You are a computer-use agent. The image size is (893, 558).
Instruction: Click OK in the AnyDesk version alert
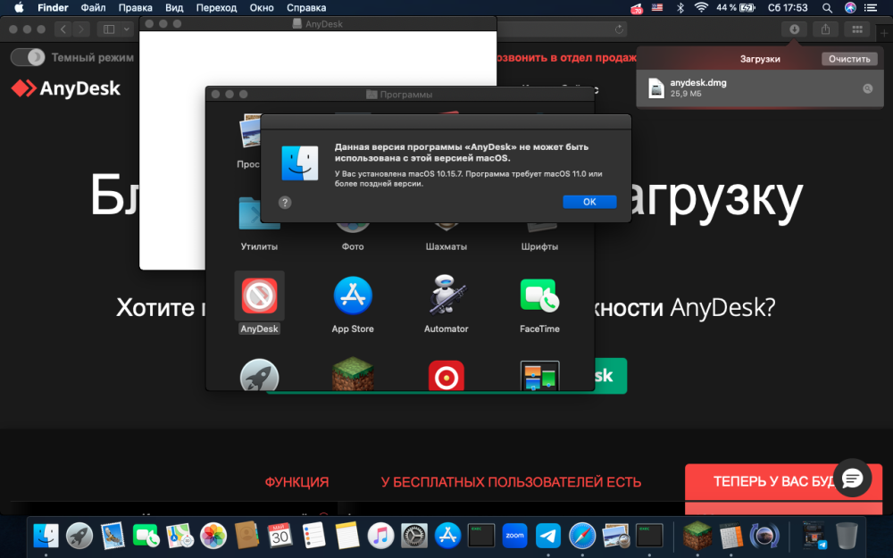pyautogui.click(x=589, y=202)
